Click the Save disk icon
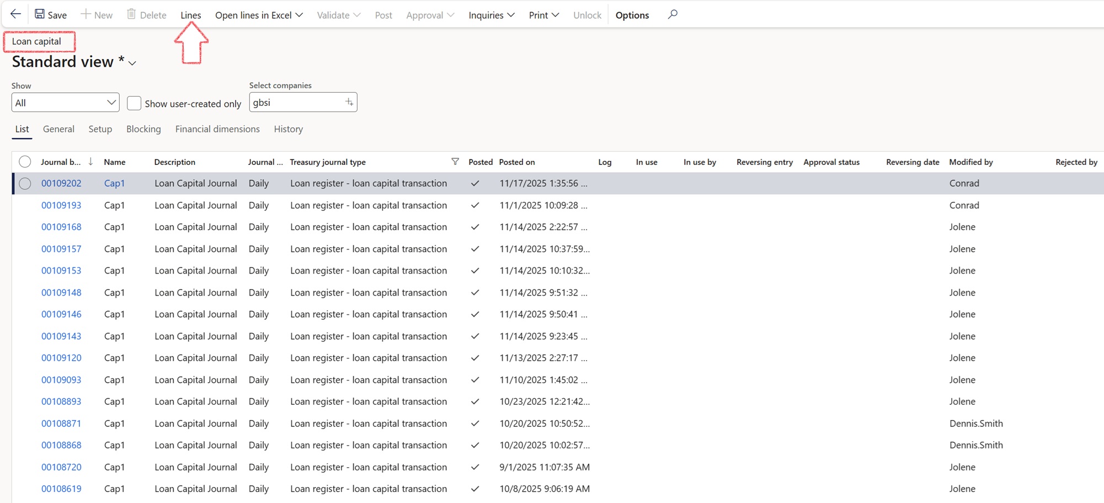 40,14
